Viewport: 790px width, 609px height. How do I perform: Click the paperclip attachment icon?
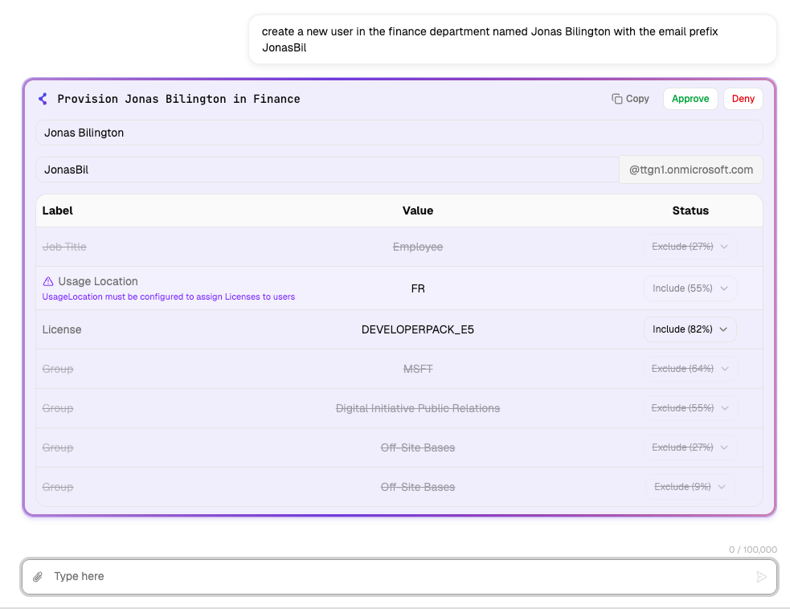pos(38,576)
